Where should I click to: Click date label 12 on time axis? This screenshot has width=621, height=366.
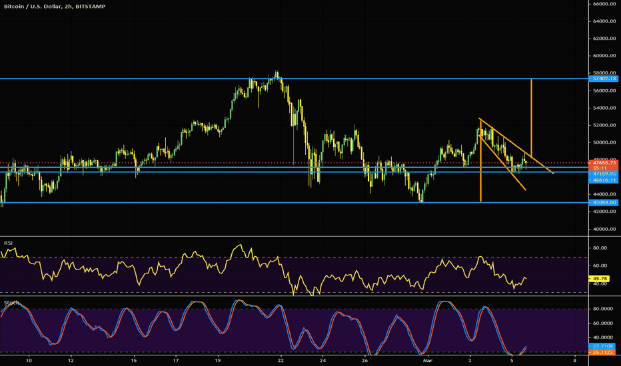pos(71,361)
